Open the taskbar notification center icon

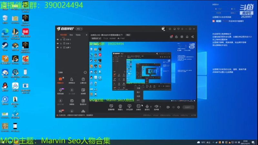click(x=253, y=142)
